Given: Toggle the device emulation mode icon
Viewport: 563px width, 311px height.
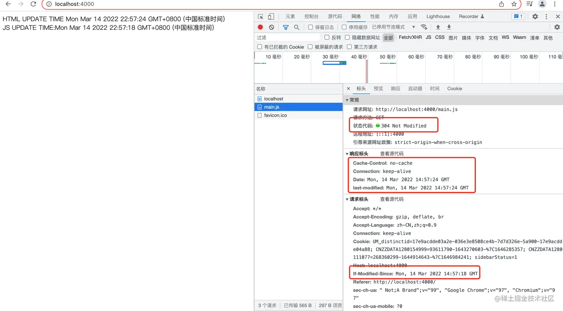Looking at the screenshot, I should tap(270, 16).
